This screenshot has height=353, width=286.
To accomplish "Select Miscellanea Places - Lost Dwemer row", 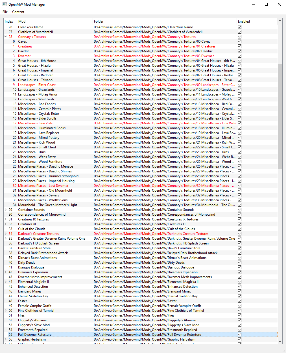I will [x=141, y=186].
